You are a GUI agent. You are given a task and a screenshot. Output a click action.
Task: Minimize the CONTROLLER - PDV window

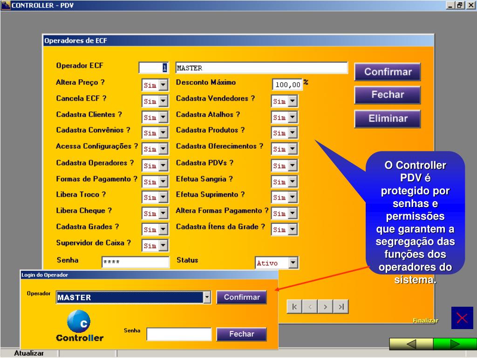[451, 5]
